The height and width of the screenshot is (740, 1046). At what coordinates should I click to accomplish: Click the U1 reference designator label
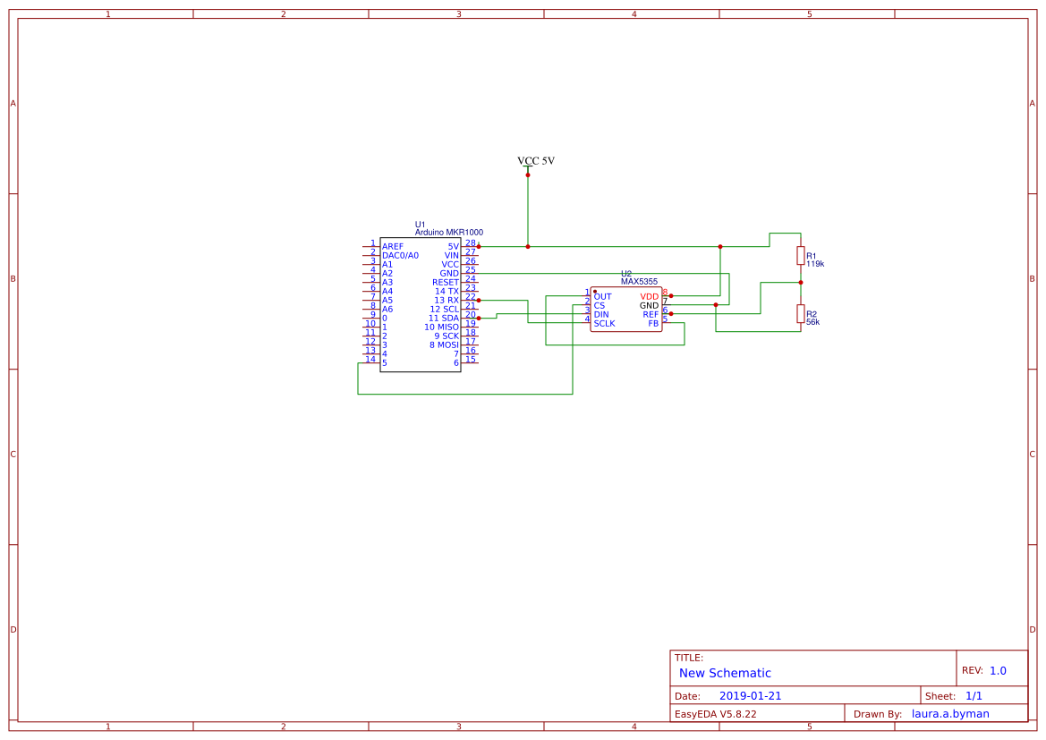coord(419,225)
